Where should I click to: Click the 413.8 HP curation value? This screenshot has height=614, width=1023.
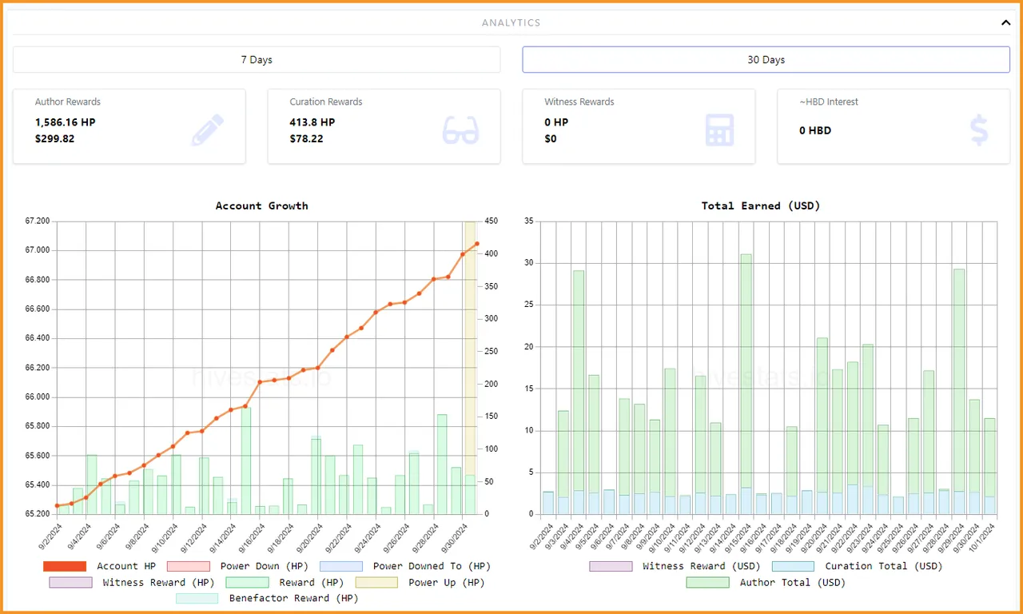(x=312, y=122)
